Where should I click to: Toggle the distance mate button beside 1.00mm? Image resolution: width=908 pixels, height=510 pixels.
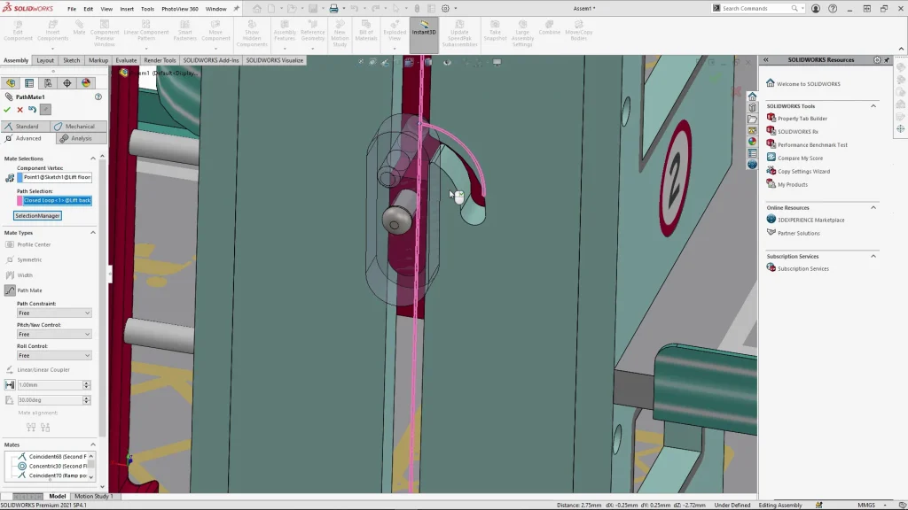click(x=10, y=385)
